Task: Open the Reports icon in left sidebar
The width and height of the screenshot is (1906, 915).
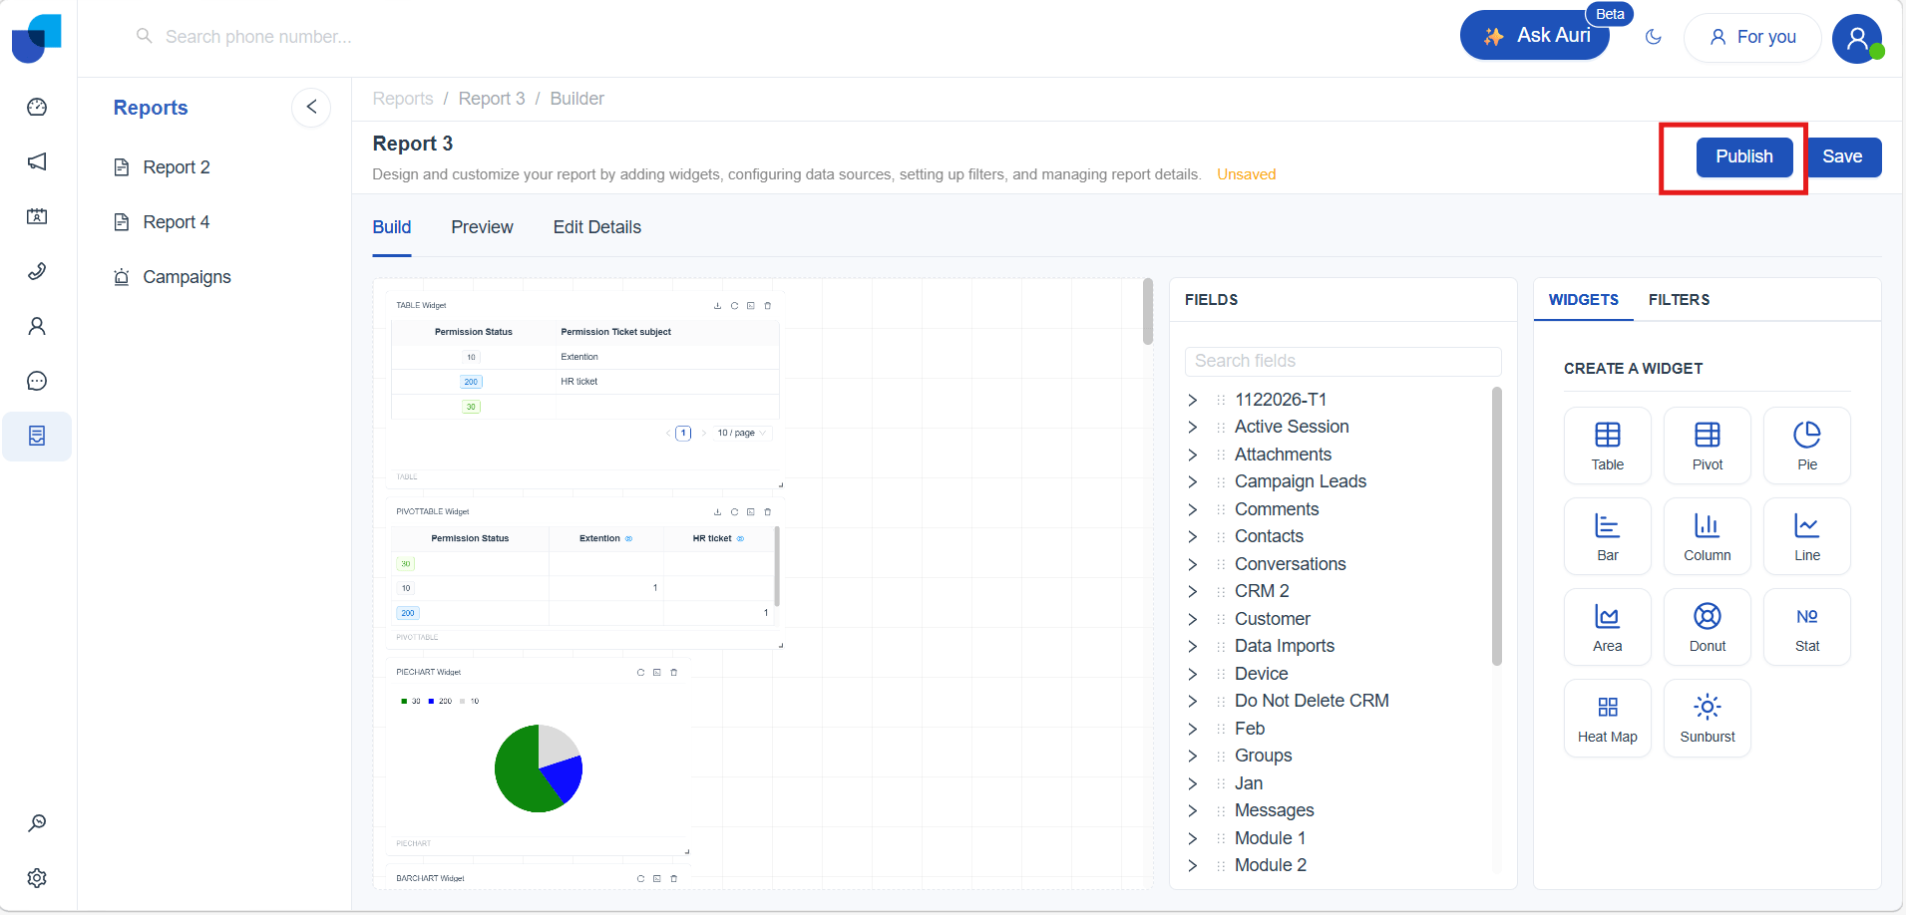Action: click(37, 437)
